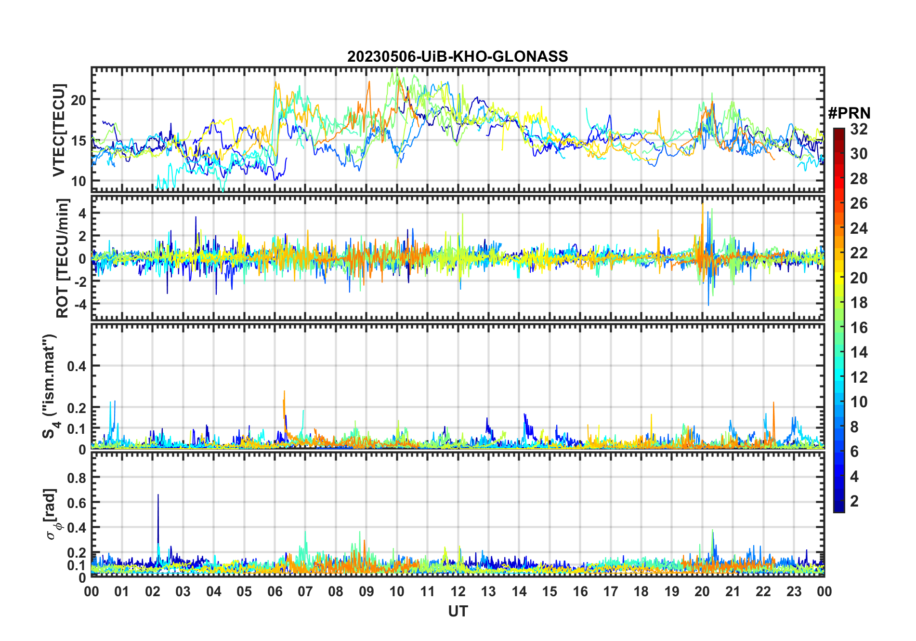Select colorbar tick label 14
The width and height of the screenshot is (916, 641).
pyautogui.click(x=859, y=352)
